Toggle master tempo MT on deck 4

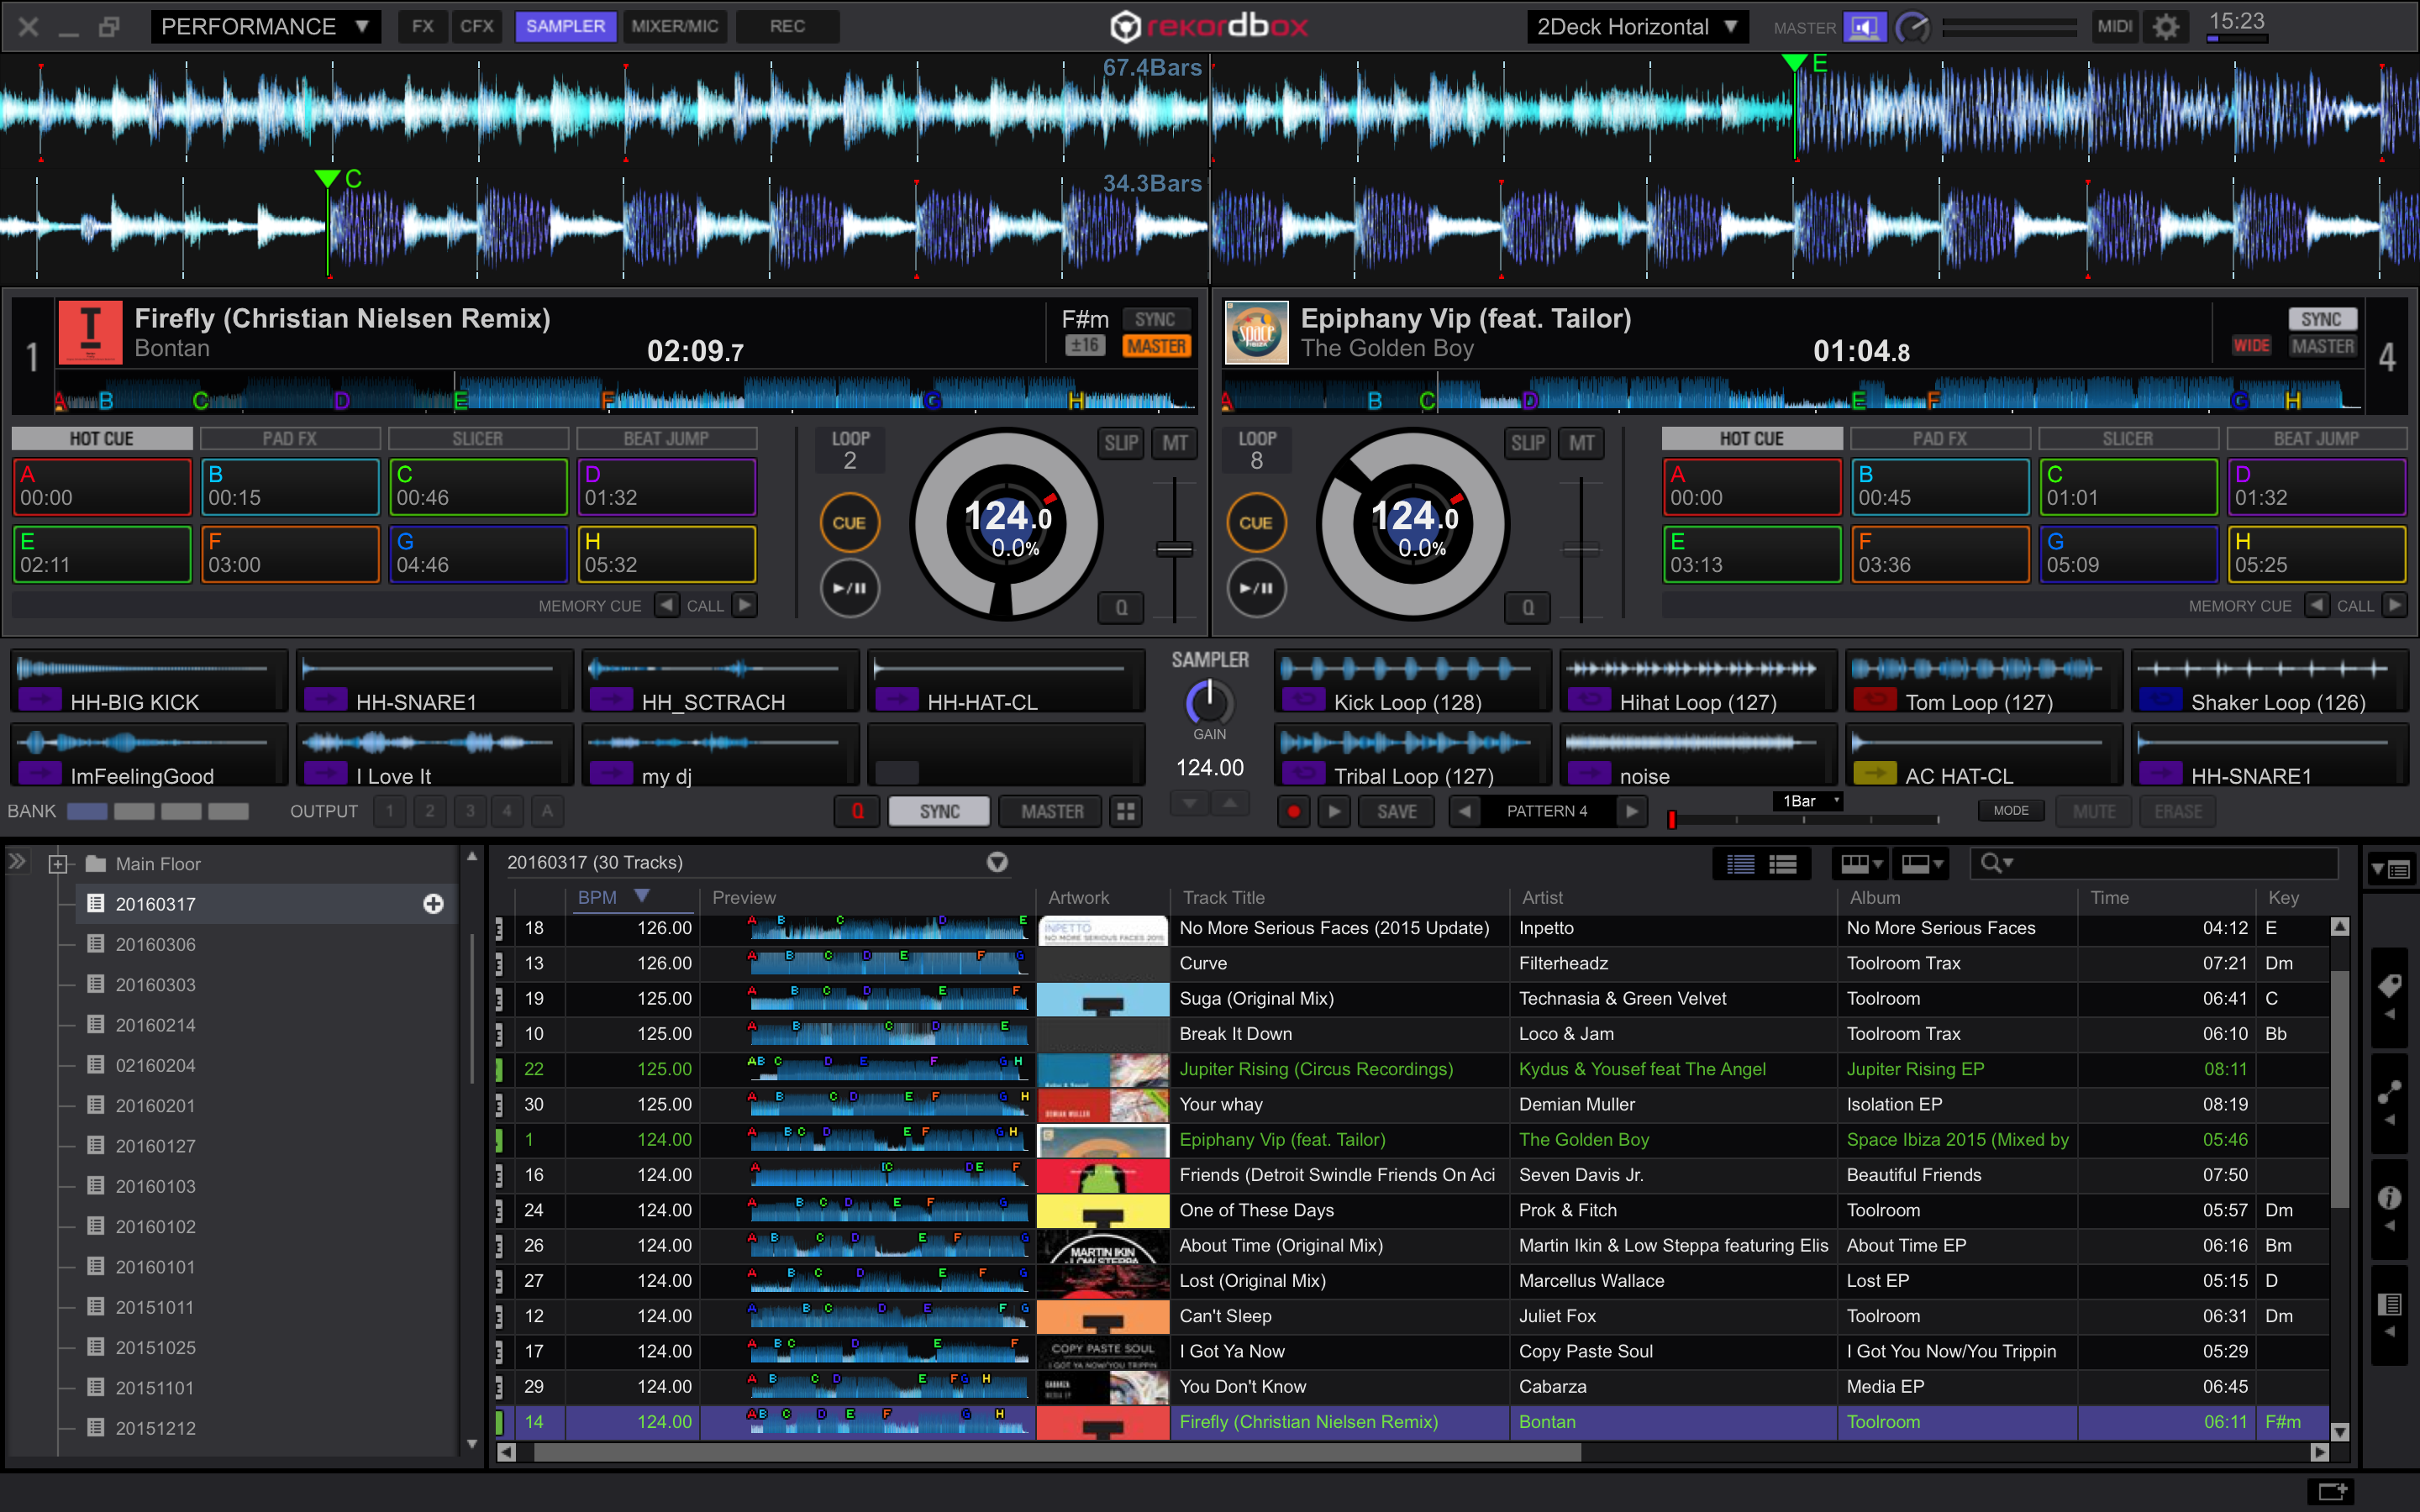pyautogui.click(x=1581, y=443)
